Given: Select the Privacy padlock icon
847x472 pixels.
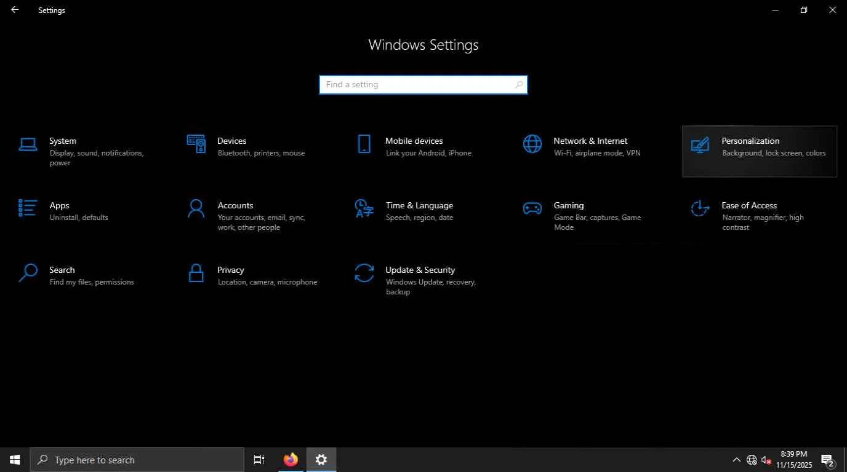Looking at the screenshot, I should 196,273.
